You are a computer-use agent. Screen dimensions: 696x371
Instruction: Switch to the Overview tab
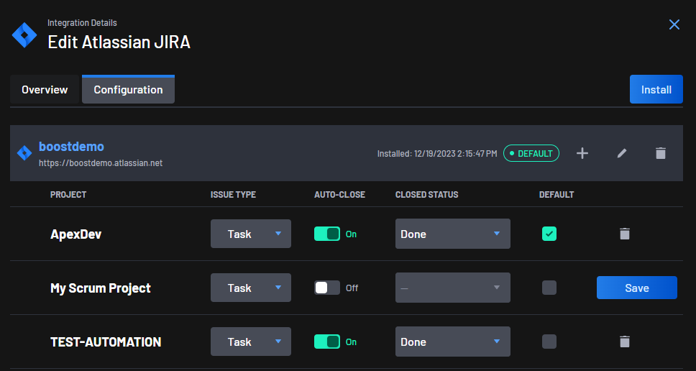[45, 90]
